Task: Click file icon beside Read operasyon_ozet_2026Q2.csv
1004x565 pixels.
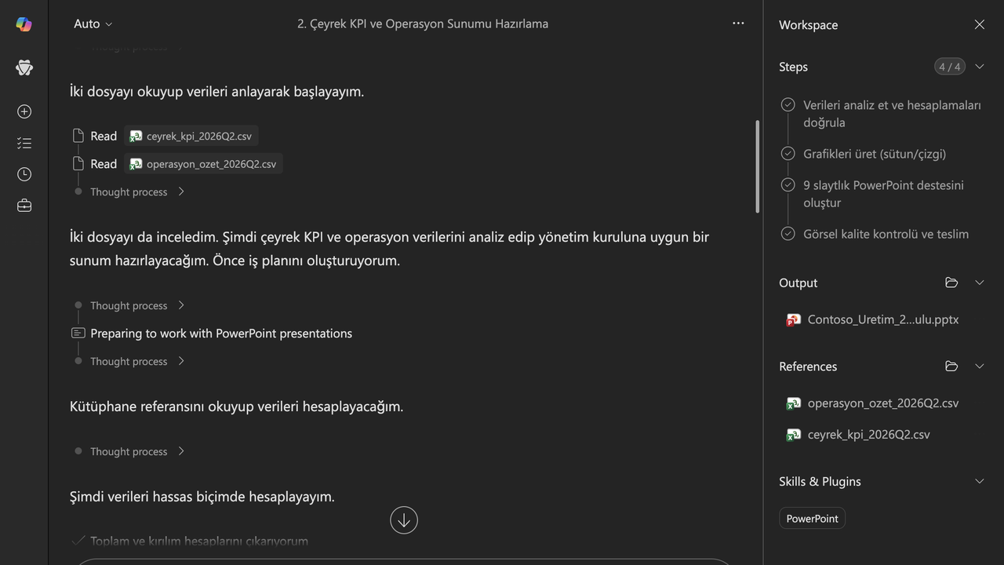Action: (x=78, y=164)
